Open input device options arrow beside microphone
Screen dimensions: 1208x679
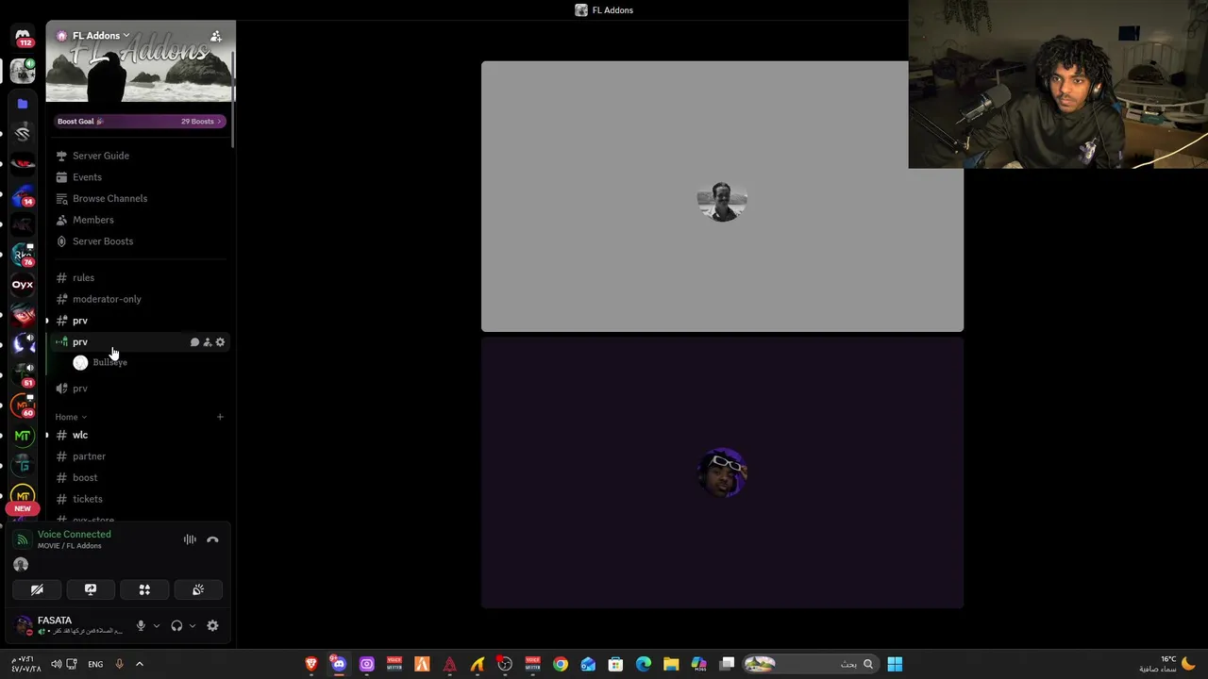157,626
